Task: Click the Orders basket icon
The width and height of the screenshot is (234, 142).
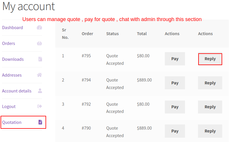Action: 39,43
